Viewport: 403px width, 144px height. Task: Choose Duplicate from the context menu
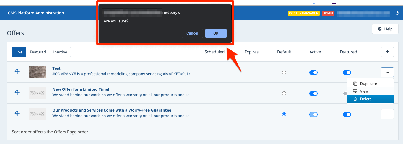(368, 84)
